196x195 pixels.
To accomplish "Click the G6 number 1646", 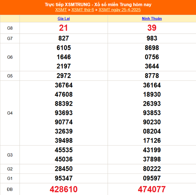I will tap(64, 57).
